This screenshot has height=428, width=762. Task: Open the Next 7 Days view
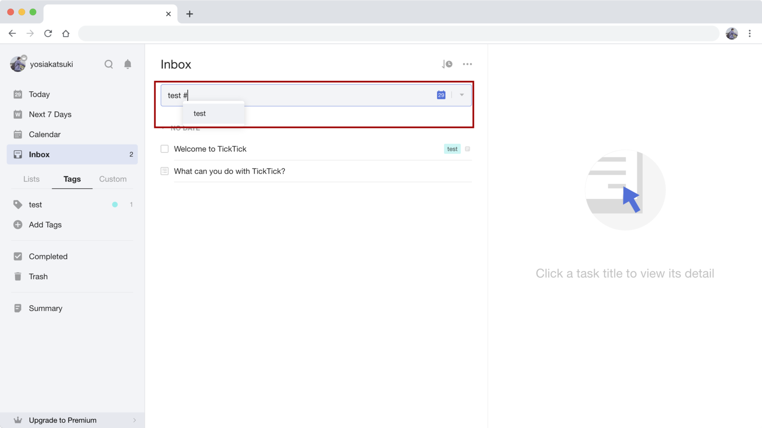click(72, 114)
